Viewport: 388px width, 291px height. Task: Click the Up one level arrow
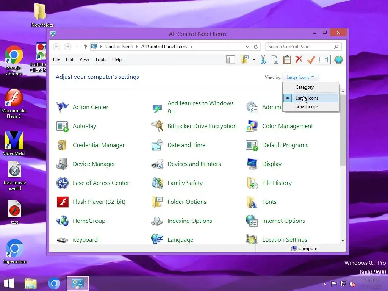[x=85, y=47]
